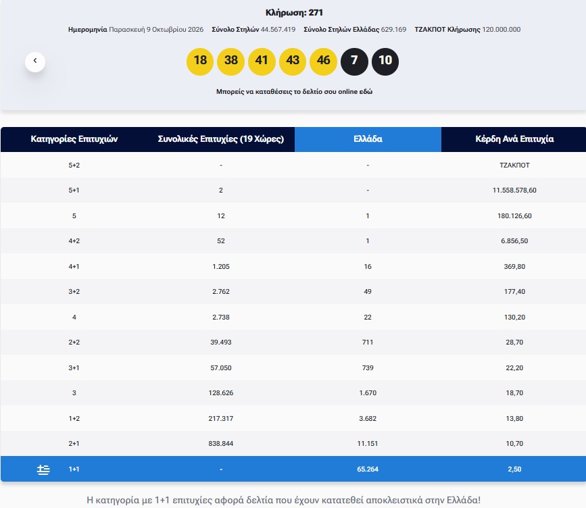Click the yellow ball number 46
The height and width of the screenshot is (508, 586).
(324, 61)
